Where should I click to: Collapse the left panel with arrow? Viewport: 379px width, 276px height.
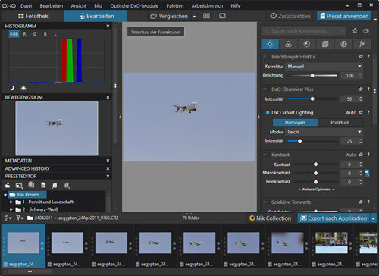(x=121, y=117)
